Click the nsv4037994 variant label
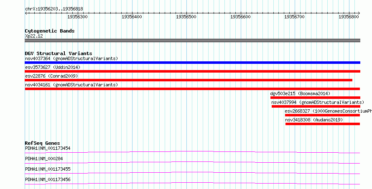 [318, 102]
